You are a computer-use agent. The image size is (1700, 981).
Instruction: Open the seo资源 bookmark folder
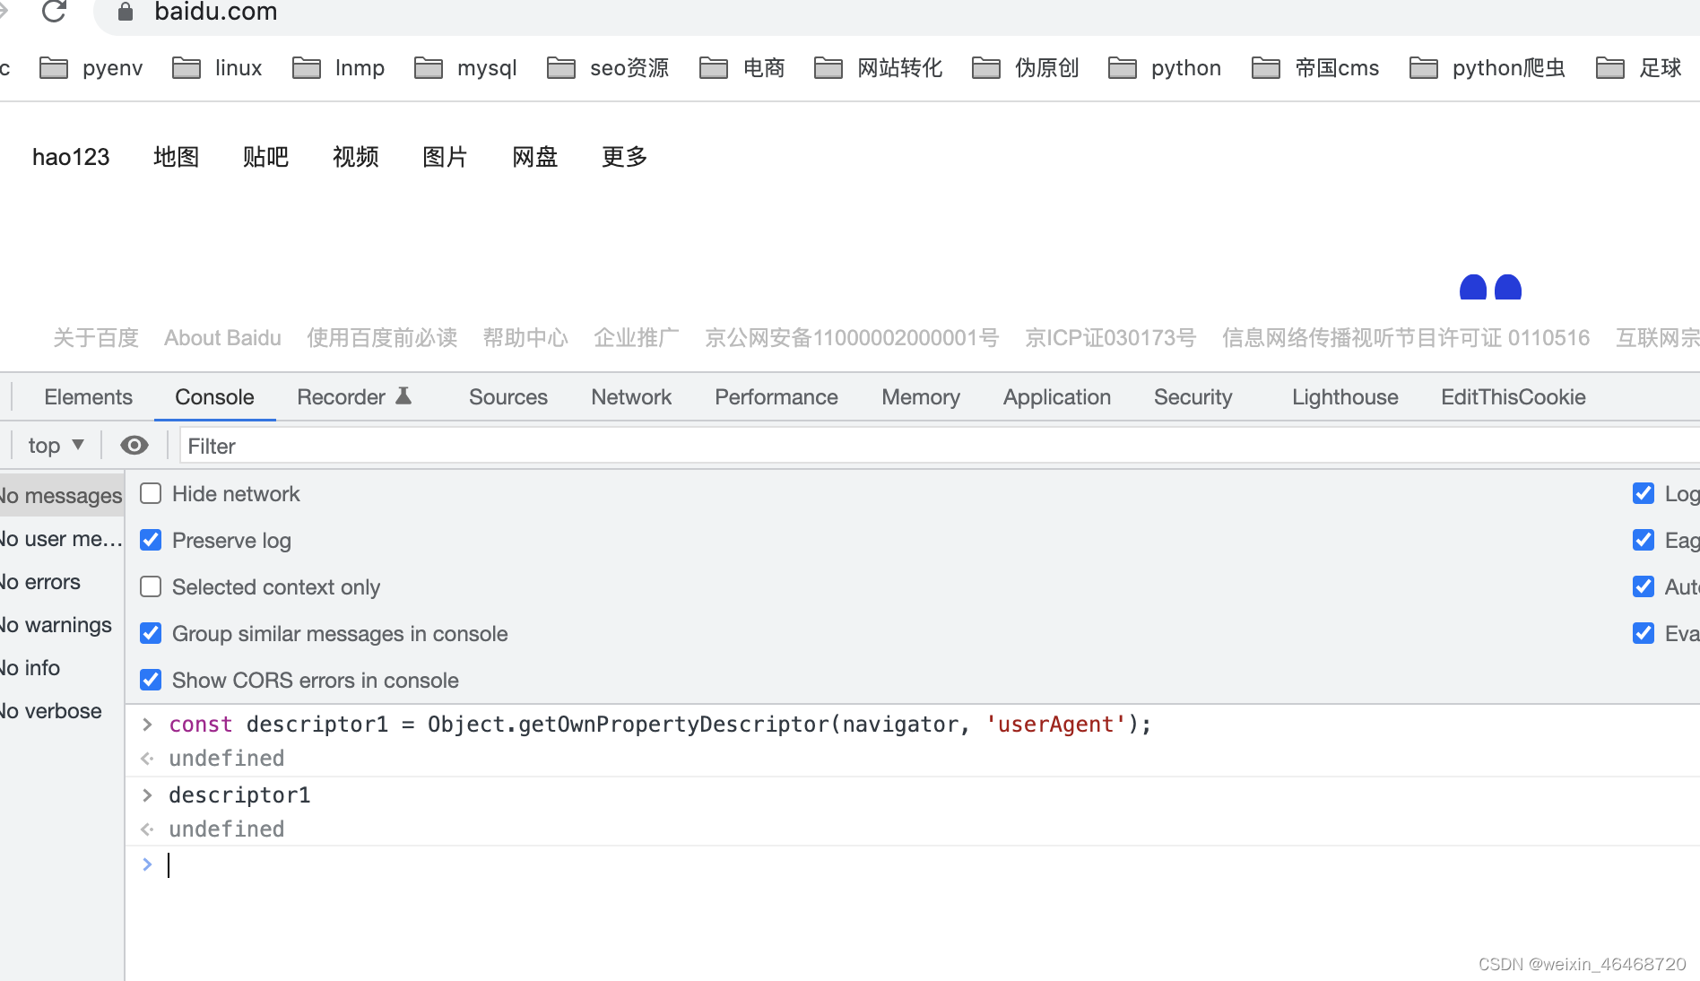coord(608,68)
